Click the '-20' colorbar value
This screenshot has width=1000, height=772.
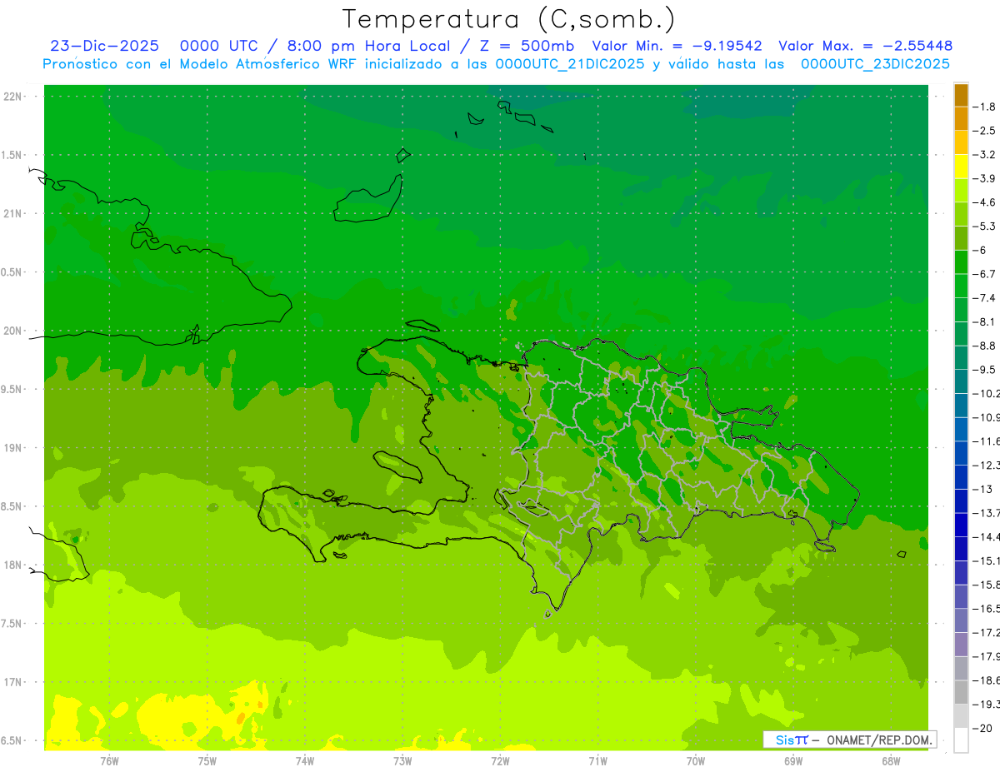click(983, 729)
